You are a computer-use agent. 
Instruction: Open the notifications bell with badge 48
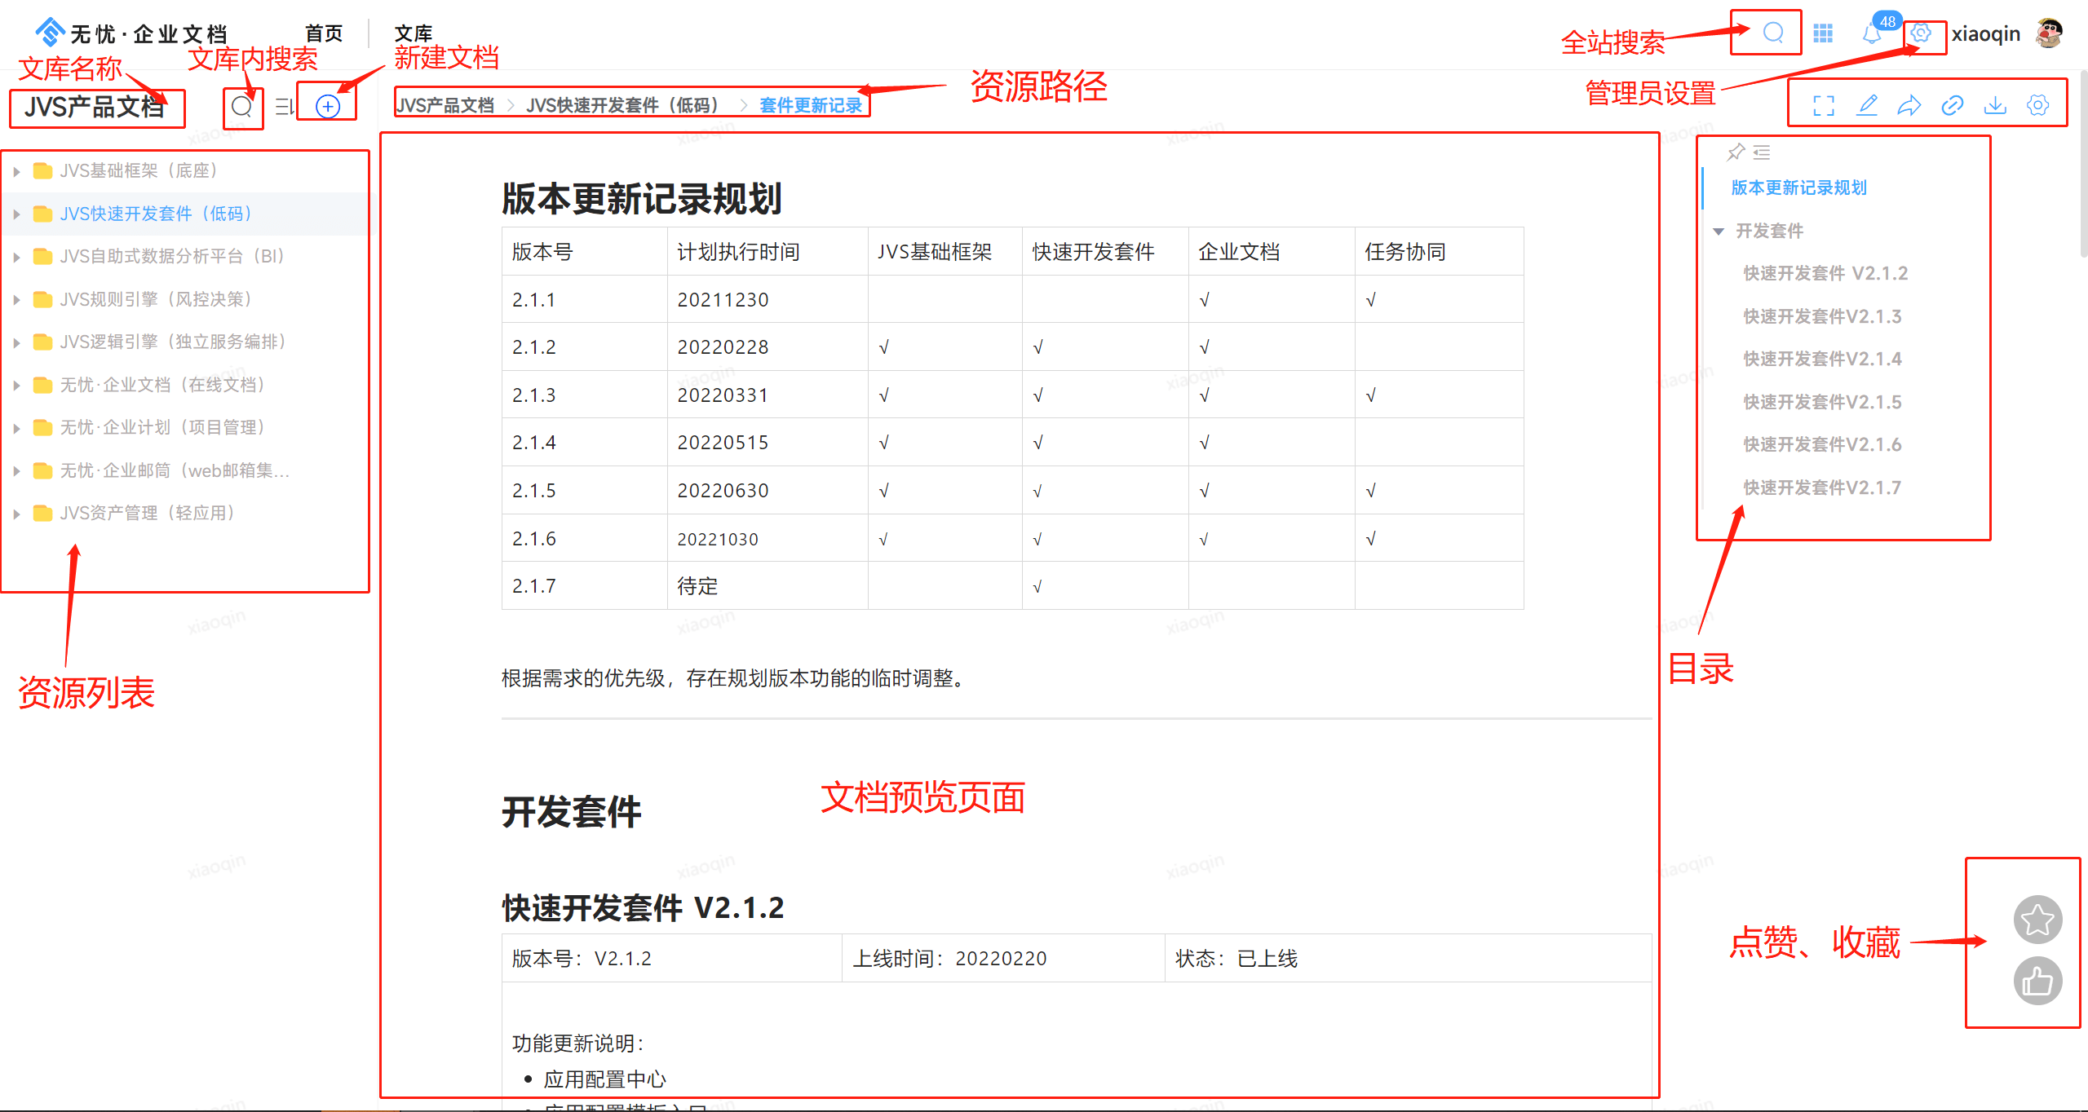click(x=1872, y=33)
